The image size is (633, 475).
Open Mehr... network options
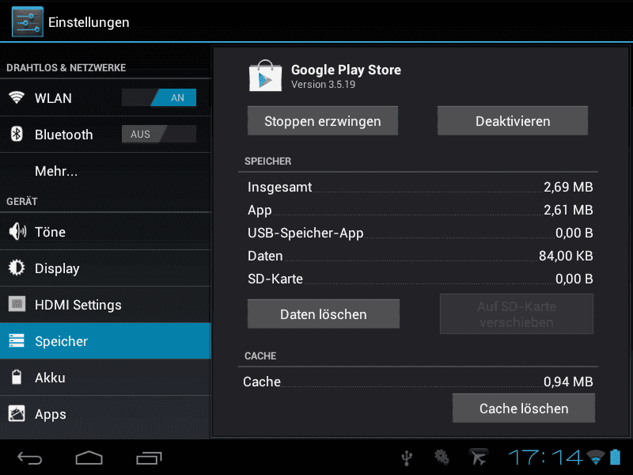pyautogui.click(x=105, y=171)
